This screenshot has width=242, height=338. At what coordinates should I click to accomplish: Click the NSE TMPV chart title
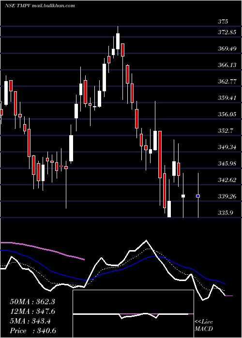click(x=40, y=6)
